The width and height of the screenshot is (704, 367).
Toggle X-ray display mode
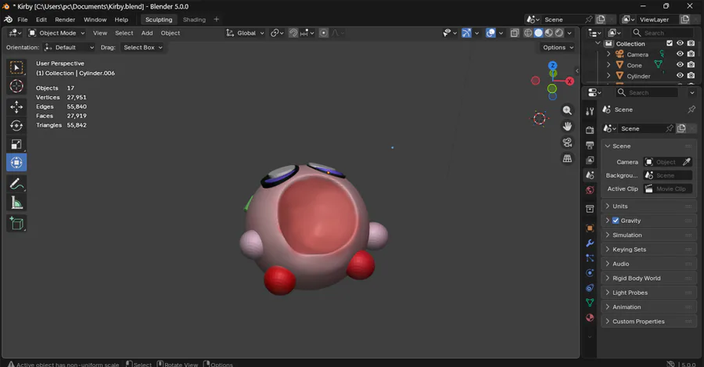515,33
